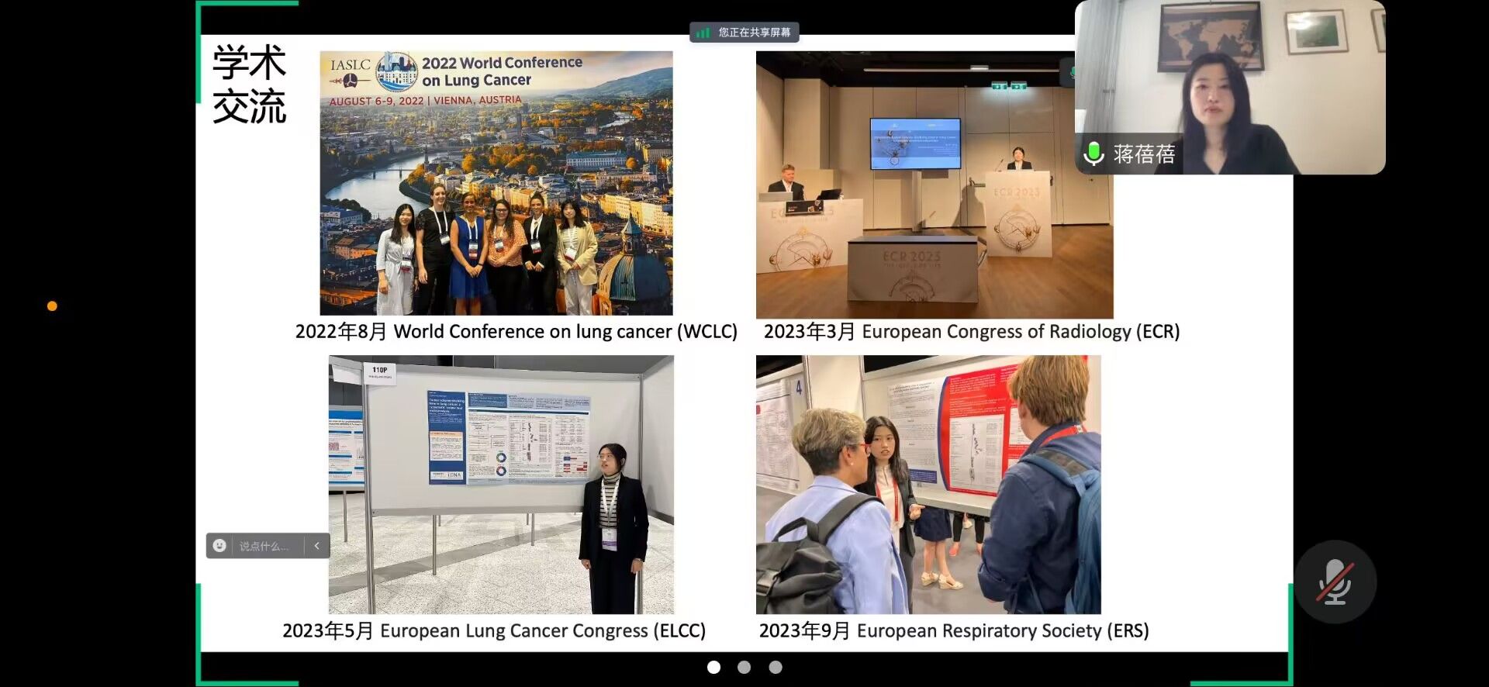The height and width of the screenshot is (687, 1489).
Task: Unmute the crossed-out microphone button
Action: [1335, 582]
